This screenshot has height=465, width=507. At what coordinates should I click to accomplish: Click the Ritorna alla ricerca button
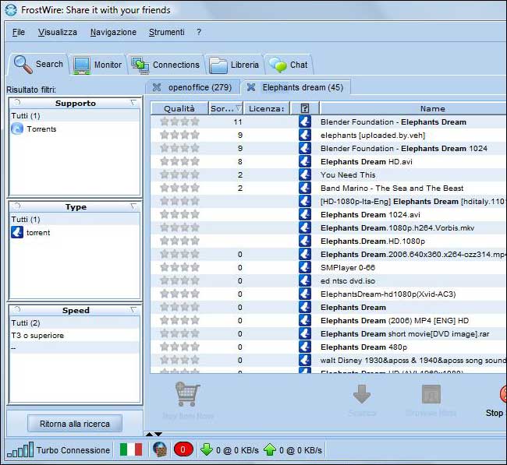pos(75,424)
